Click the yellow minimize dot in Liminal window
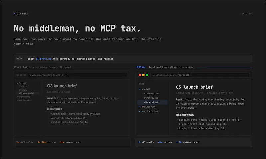 [143, 75]
